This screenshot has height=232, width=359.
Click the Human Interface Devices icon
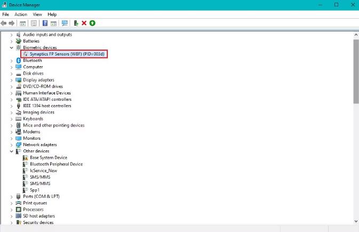pos(19,93)
